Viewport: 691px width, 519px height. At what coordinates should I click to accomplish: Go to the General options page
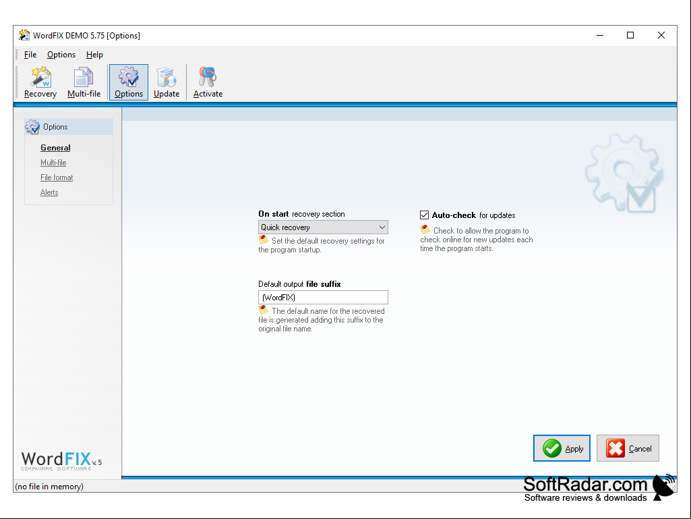55,148
